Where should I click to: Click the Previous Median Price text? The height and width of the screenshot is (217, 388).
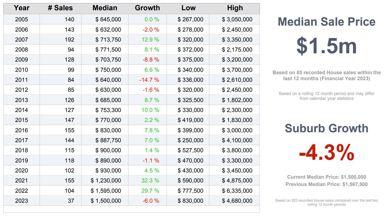tap(327, 184)
